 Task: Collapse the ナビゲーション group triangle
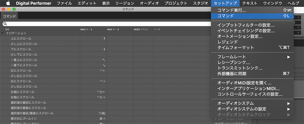(x=2, y=33)
